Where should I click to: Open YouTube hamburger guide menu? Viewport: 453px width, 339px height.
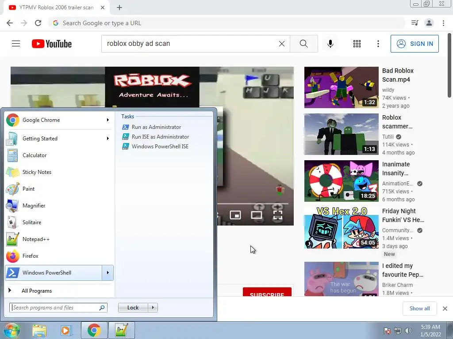click(x=16, y=44)
